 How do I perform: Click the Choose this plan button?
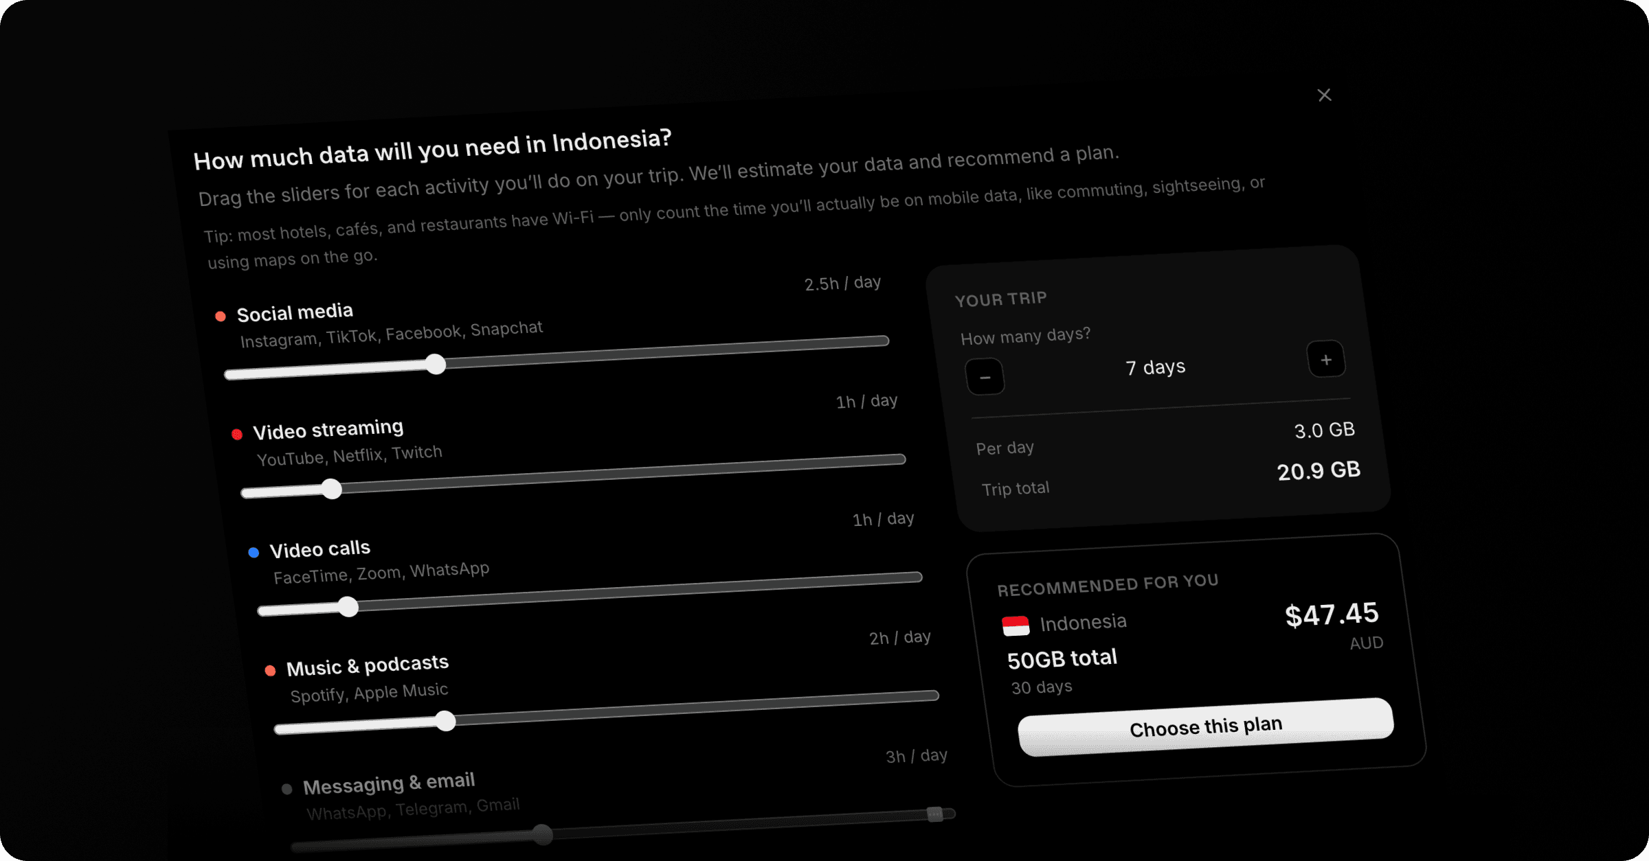[x=1206, y=727]
